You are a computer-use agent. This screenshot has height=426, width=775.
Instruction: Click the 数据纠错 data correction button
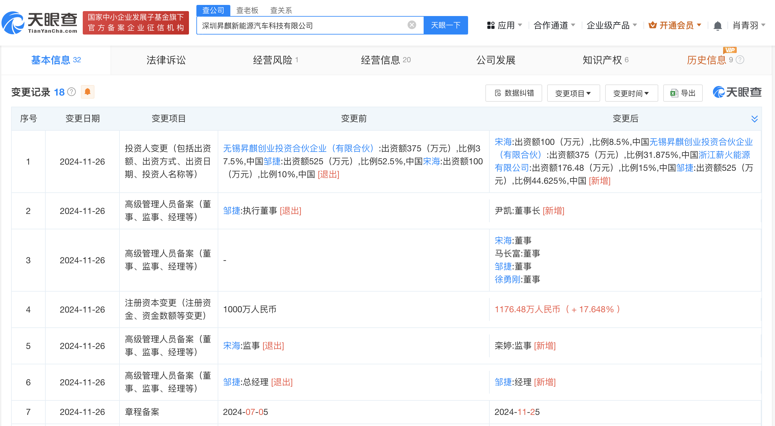pyautogui.click(x=513, y=93)
